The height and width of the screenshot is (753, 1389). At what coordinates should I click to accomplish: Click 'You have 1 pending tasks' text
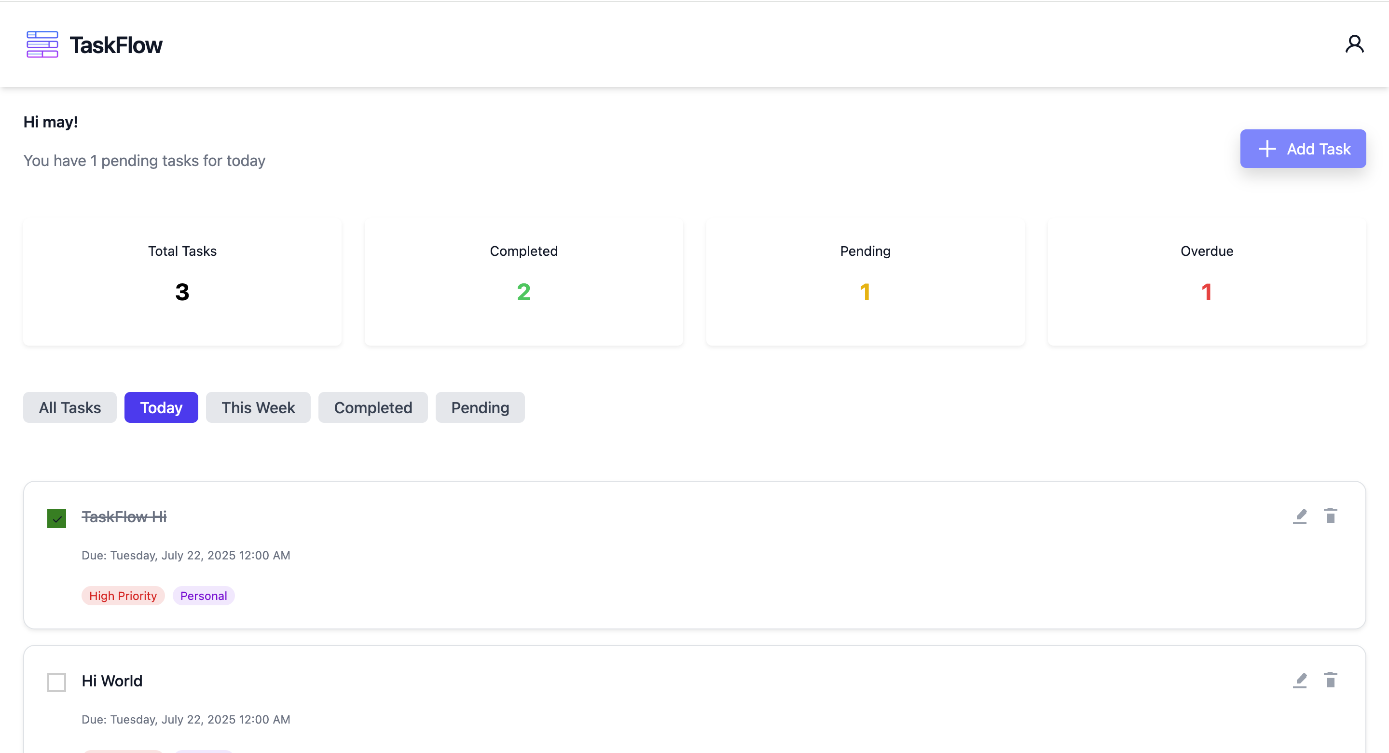click(144, 161)
